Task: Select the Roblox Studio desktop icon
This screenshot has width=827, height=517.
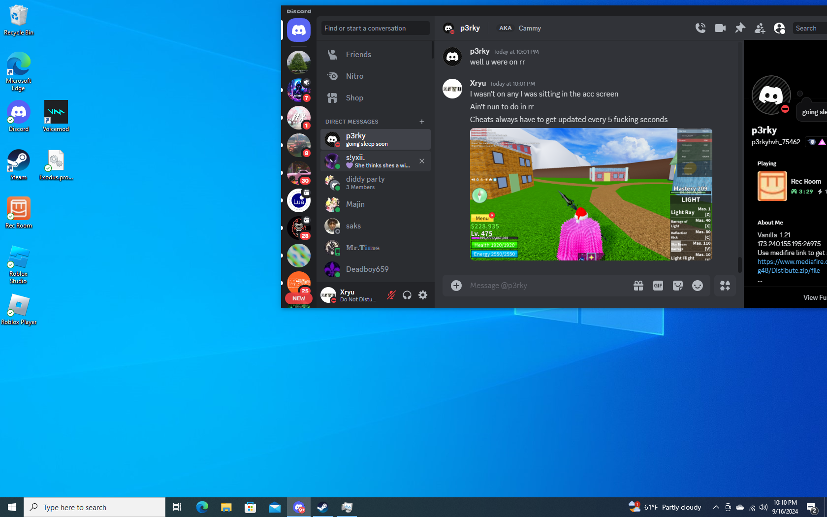Action: click(18, 265)
